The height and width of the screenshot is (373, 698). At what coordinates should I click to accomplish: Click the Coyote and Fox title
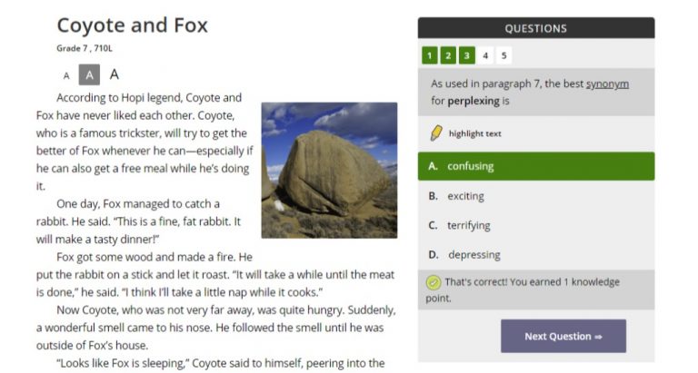[133, 25]
